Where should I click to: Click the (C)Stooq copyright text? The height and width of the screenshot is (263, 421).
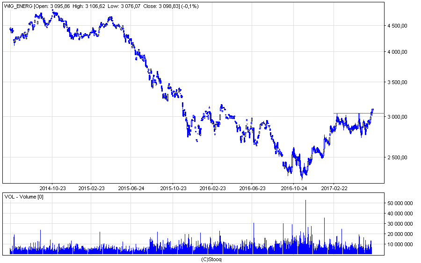coord(211,259)
